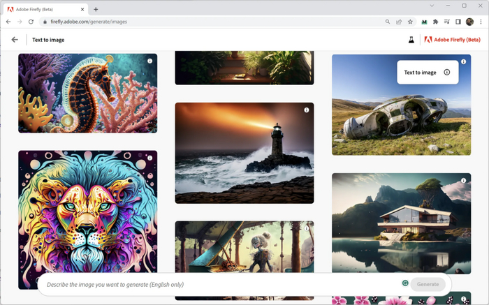
Task: Close the Adobe Firefly (Beta) tab
Action: [x=82, y=9]
